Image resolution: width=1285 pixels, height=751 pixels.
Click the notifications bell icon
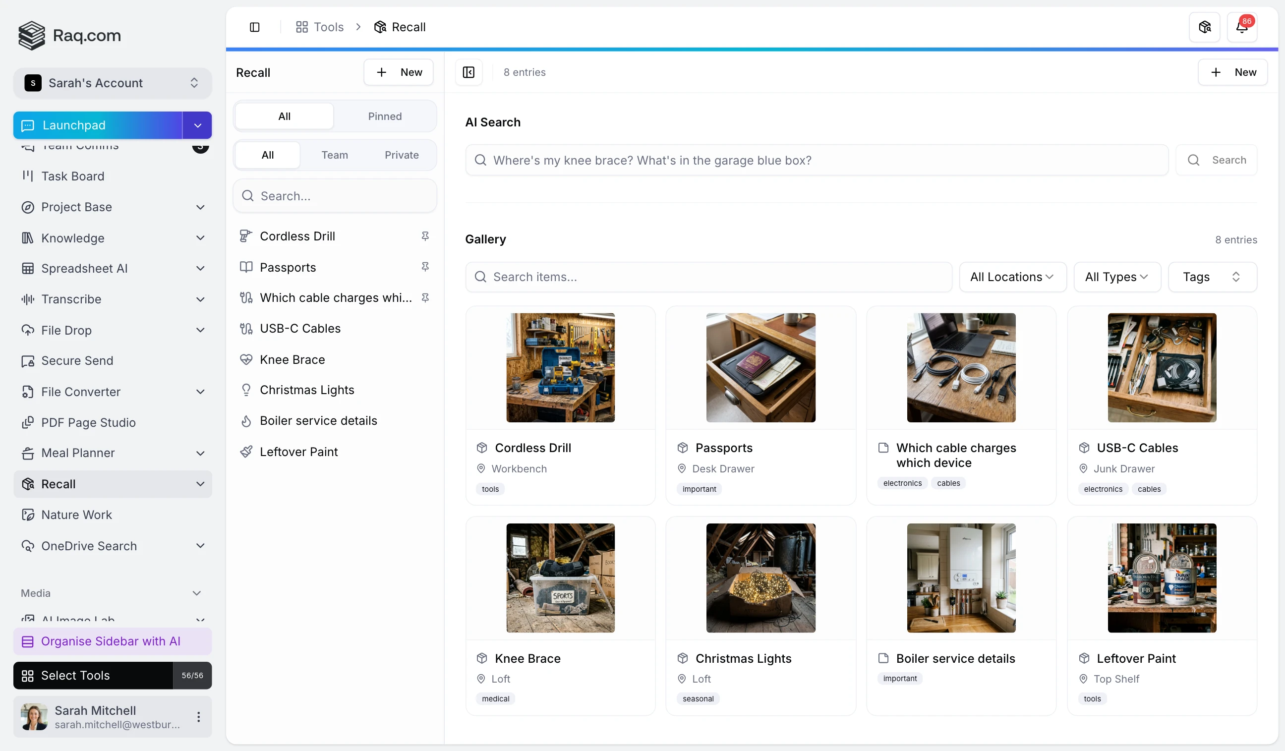[x=1241, y=27]
